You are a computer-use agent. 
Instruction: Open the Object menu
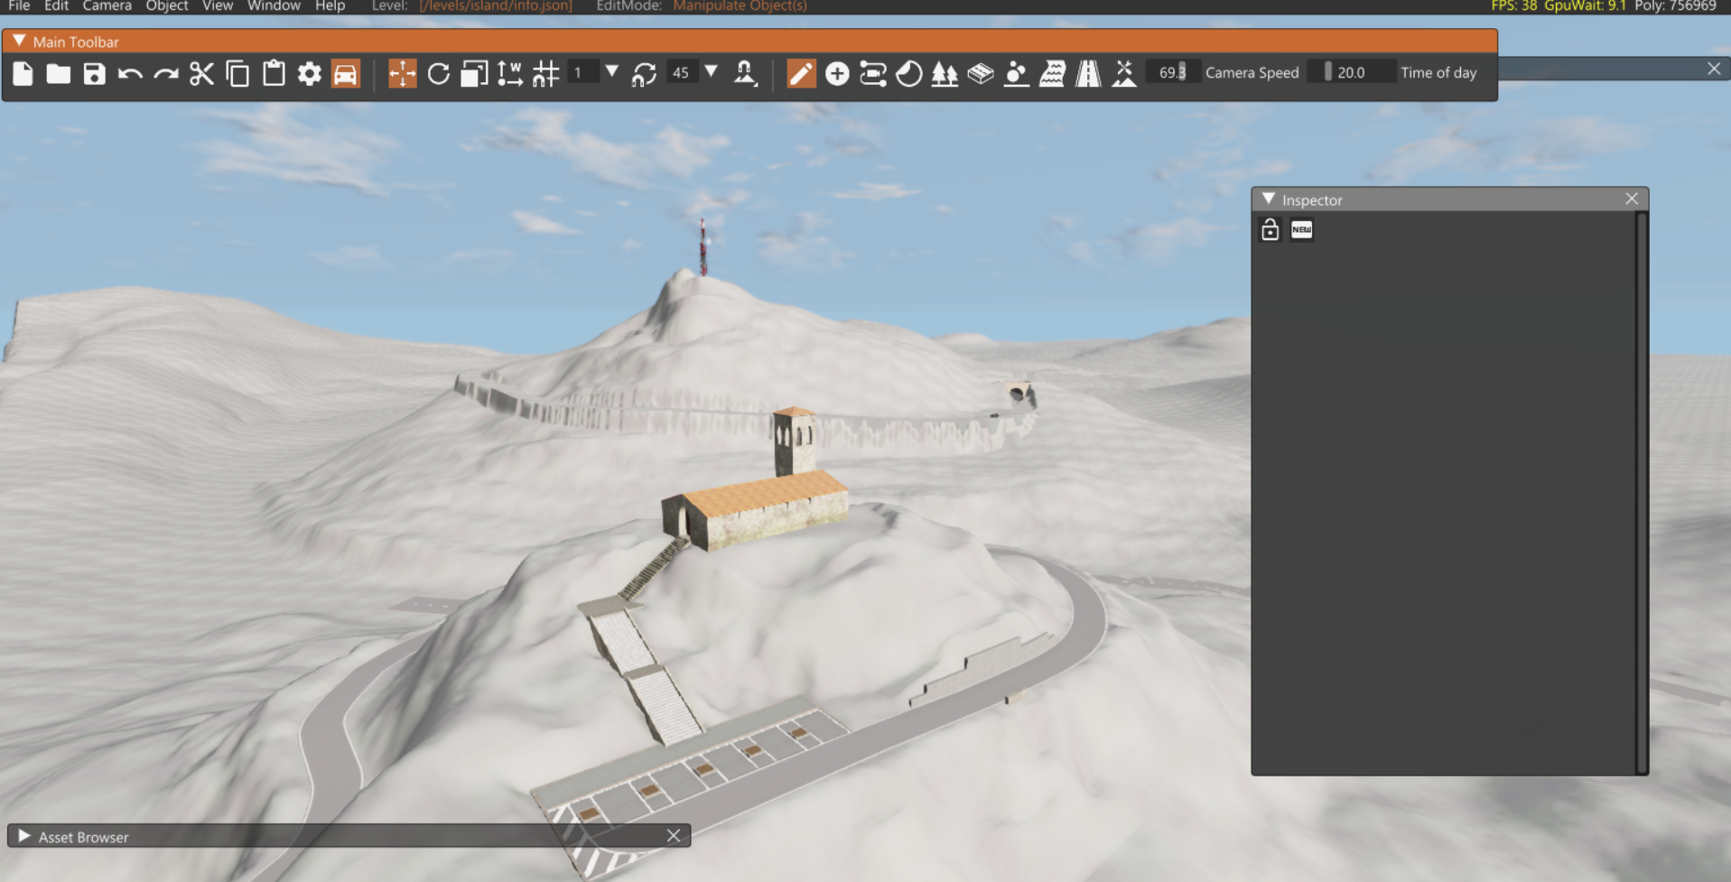coord(167,6)
